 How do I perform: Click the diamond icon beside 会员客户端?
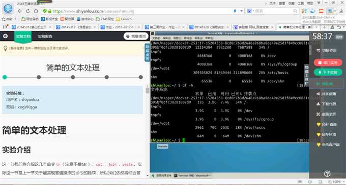(x=318, y=145)
